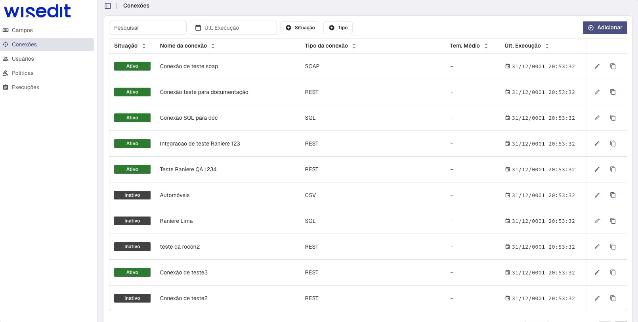
Task: Duplicate the Conexão SQL para doc row
Action: click(613, 118)
